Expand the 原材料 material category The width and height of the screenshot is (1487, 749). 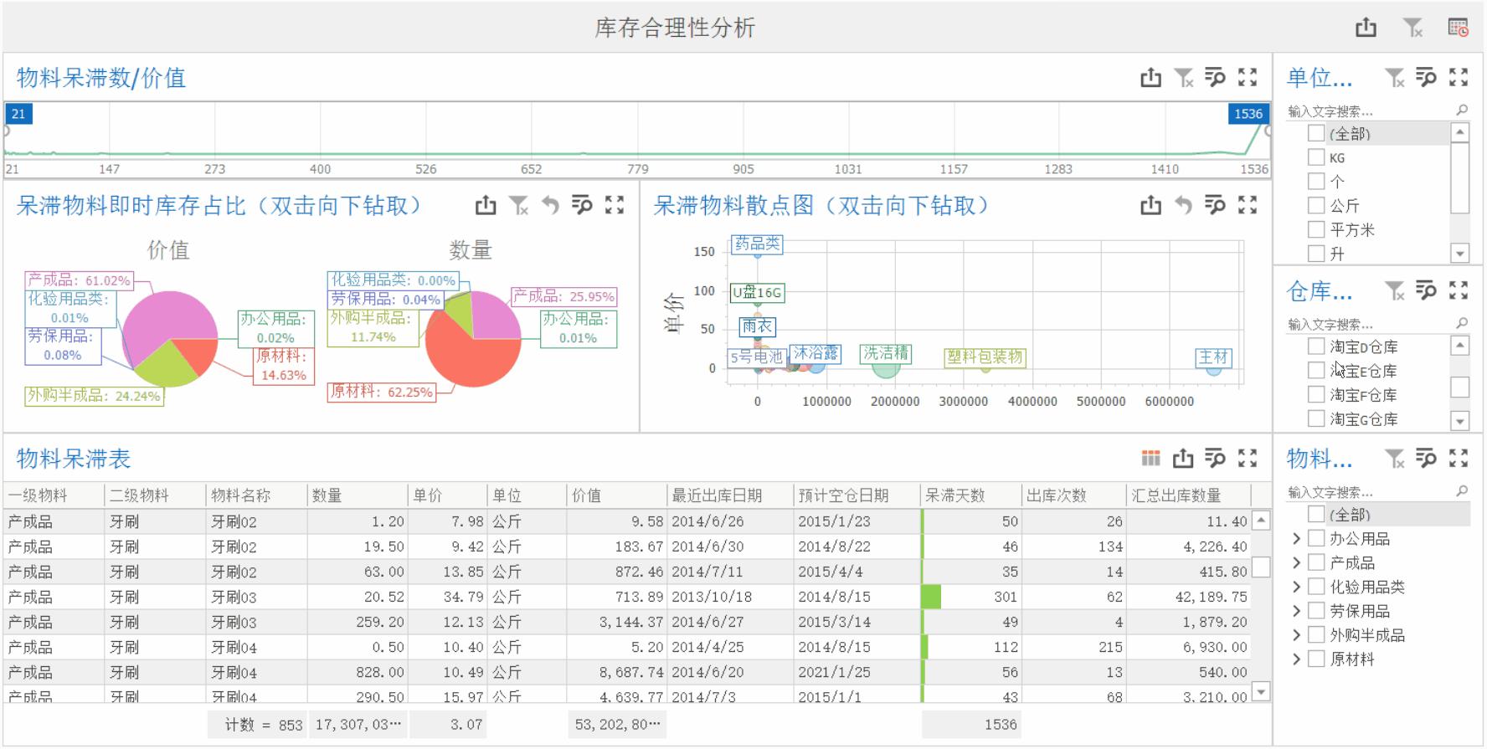click(1296, 659)
